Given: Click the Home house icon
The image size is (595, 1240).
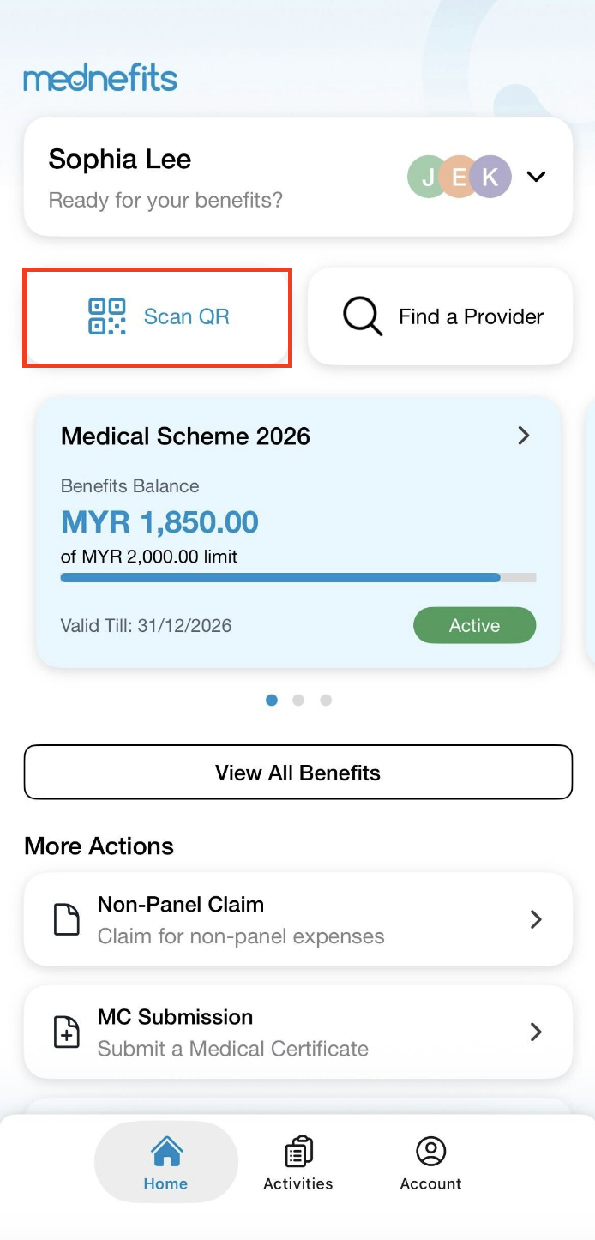Looking at the screenshot, I should coord(166,1152).
